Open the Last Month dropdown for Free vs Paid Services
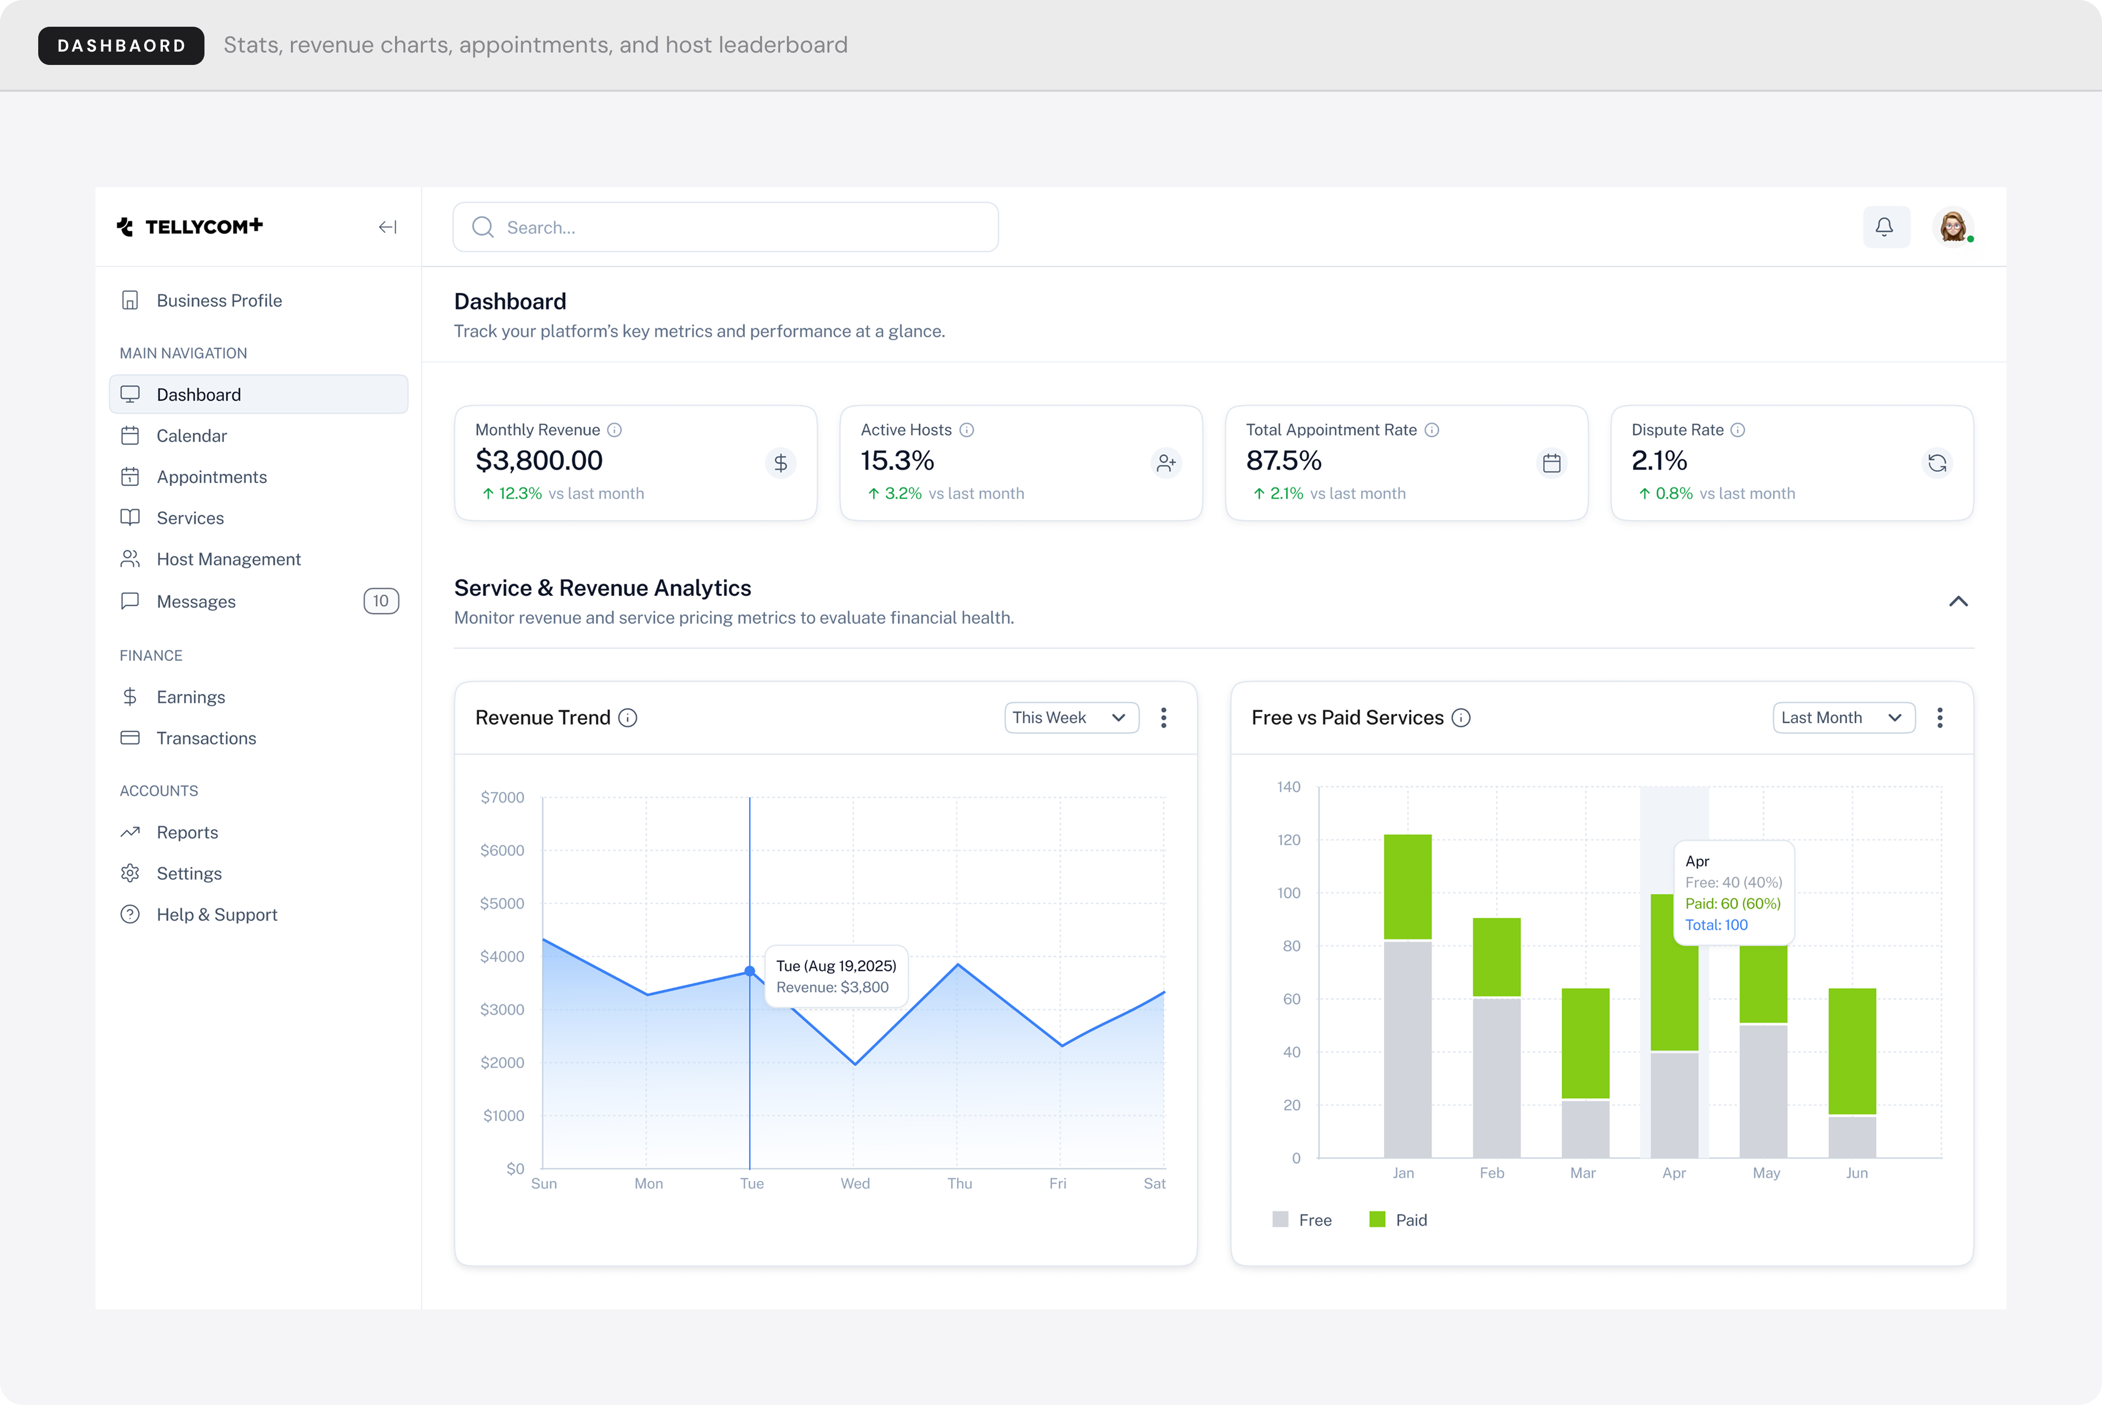2102x1405 pixels. tap(1843, 717)
